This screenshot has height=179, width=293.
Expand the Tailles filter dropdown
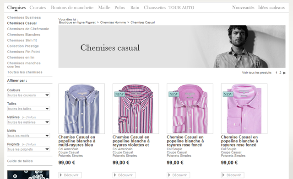28,109
